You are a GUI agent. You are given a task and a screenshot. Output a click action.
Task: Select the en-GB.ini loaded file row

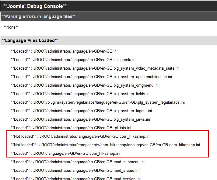64,51
